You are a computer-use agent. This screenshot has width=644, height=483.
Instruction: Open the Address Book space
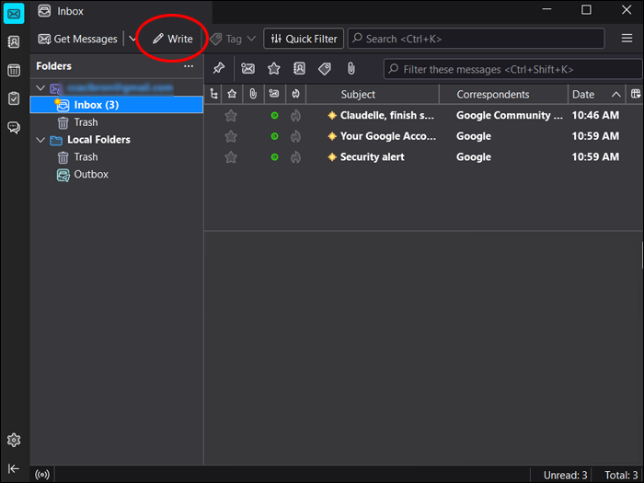click(14, 42)
